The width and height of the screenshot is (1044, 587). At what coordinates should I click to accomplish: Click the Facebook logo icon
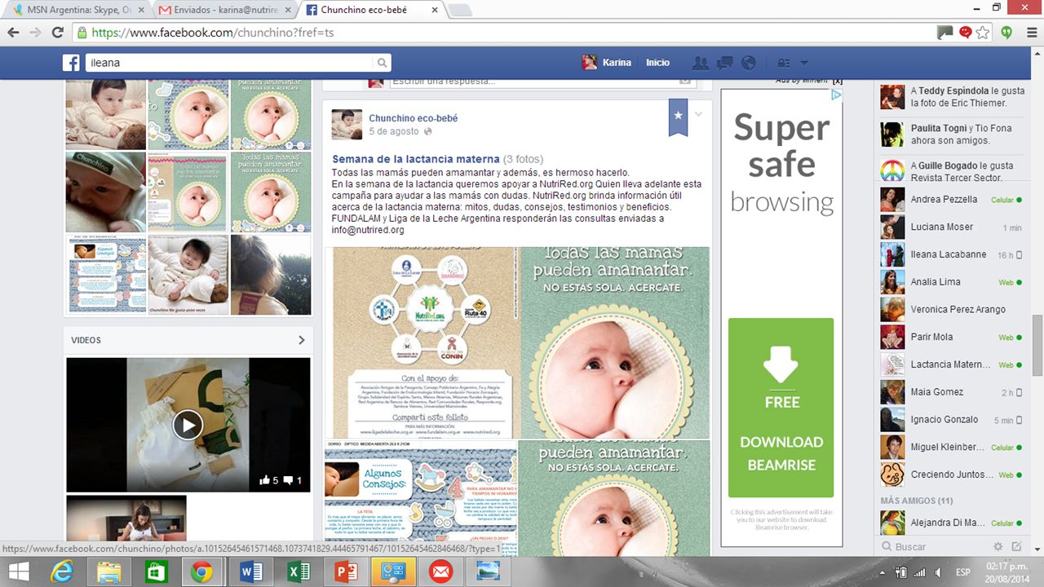(72, 63)
